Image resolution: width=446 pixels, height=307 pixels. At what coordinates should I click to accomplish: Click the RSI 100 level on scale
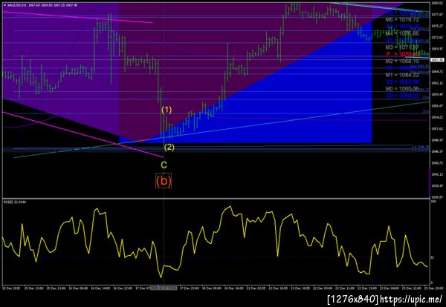point(434,201)
